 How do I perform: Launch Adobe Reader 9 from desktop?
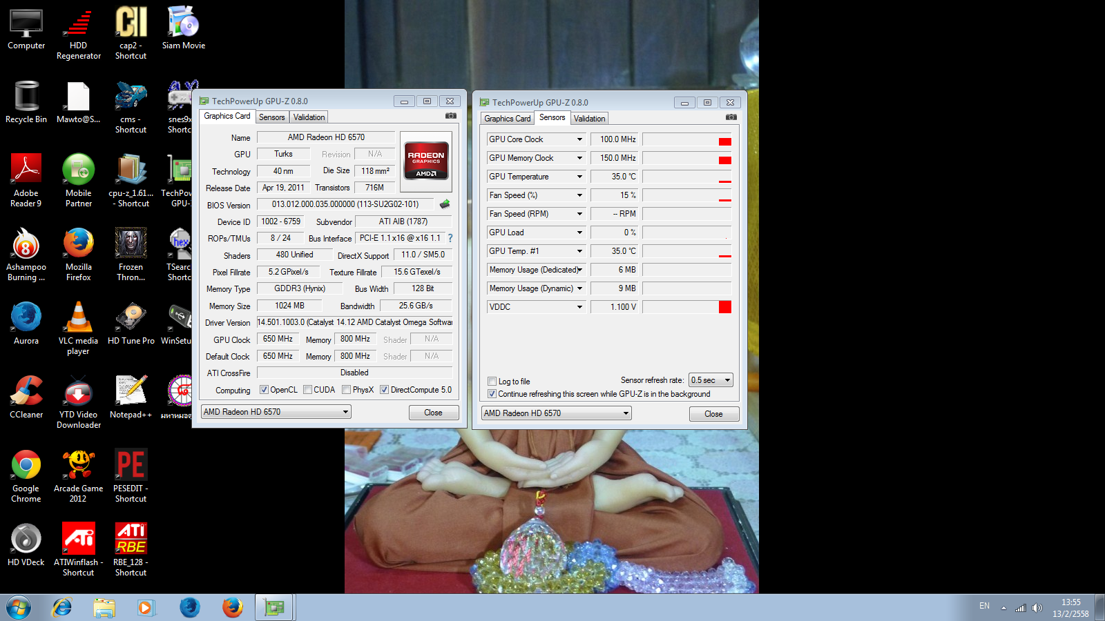26,181
